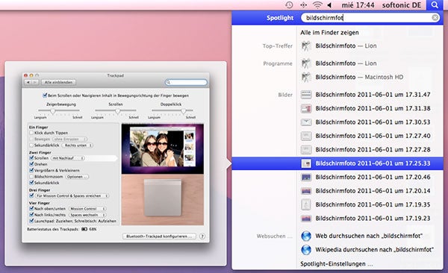Open the mit Nachlauf dropdown
The width and height of the screenshot is (448, 273).
point(67,158)
